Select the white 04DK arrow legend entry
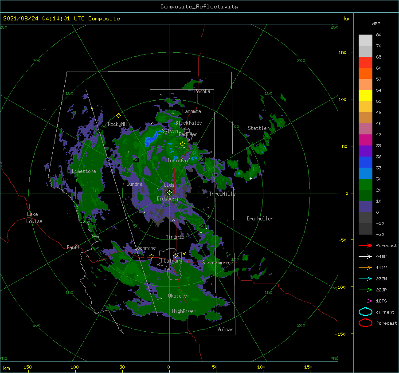The width and height of the screenshot is (399, 373). (365, 256)
